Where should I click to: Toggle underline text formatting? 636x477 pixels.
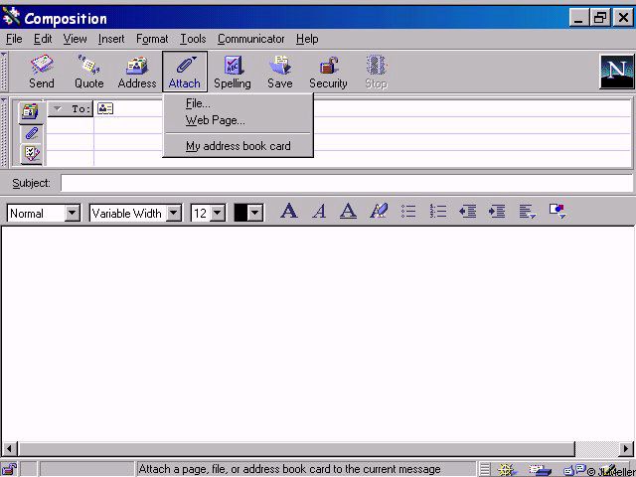[x=348, y=212]
